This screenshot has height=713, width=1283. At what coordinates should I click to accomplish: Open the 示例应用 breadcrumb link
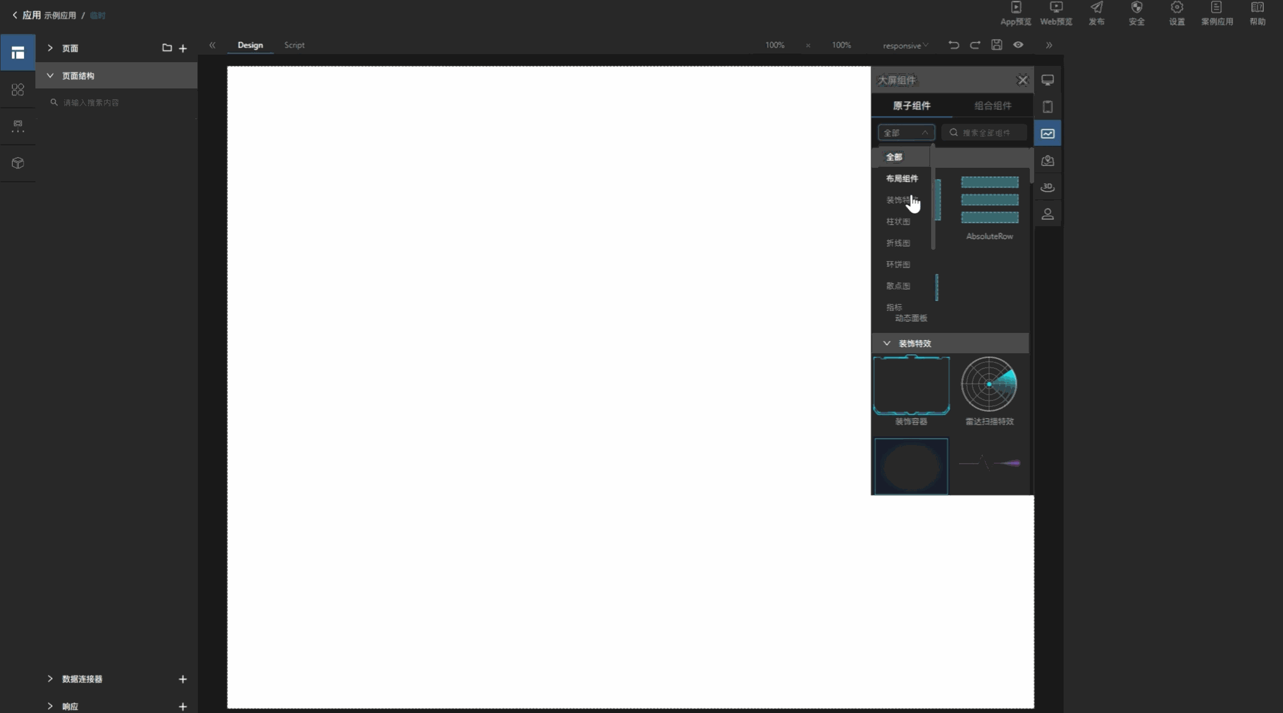click(x=60, y=16)
